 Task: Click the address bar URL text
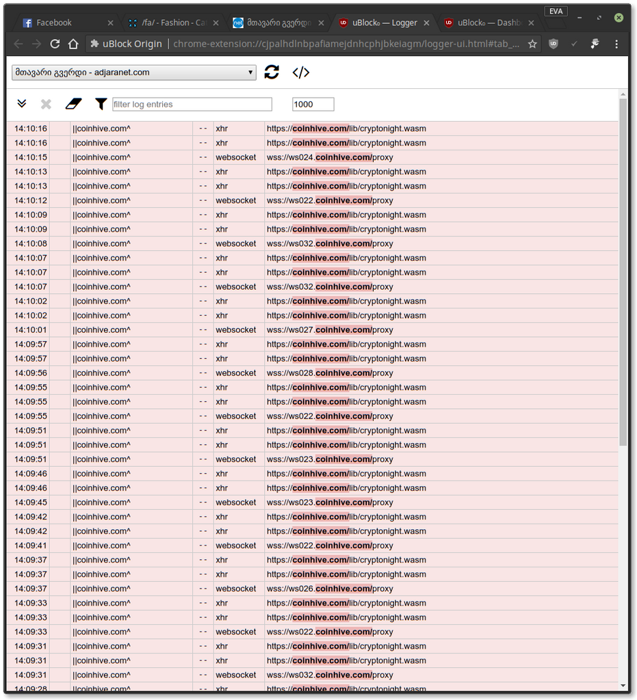click(x=346, y=44)
